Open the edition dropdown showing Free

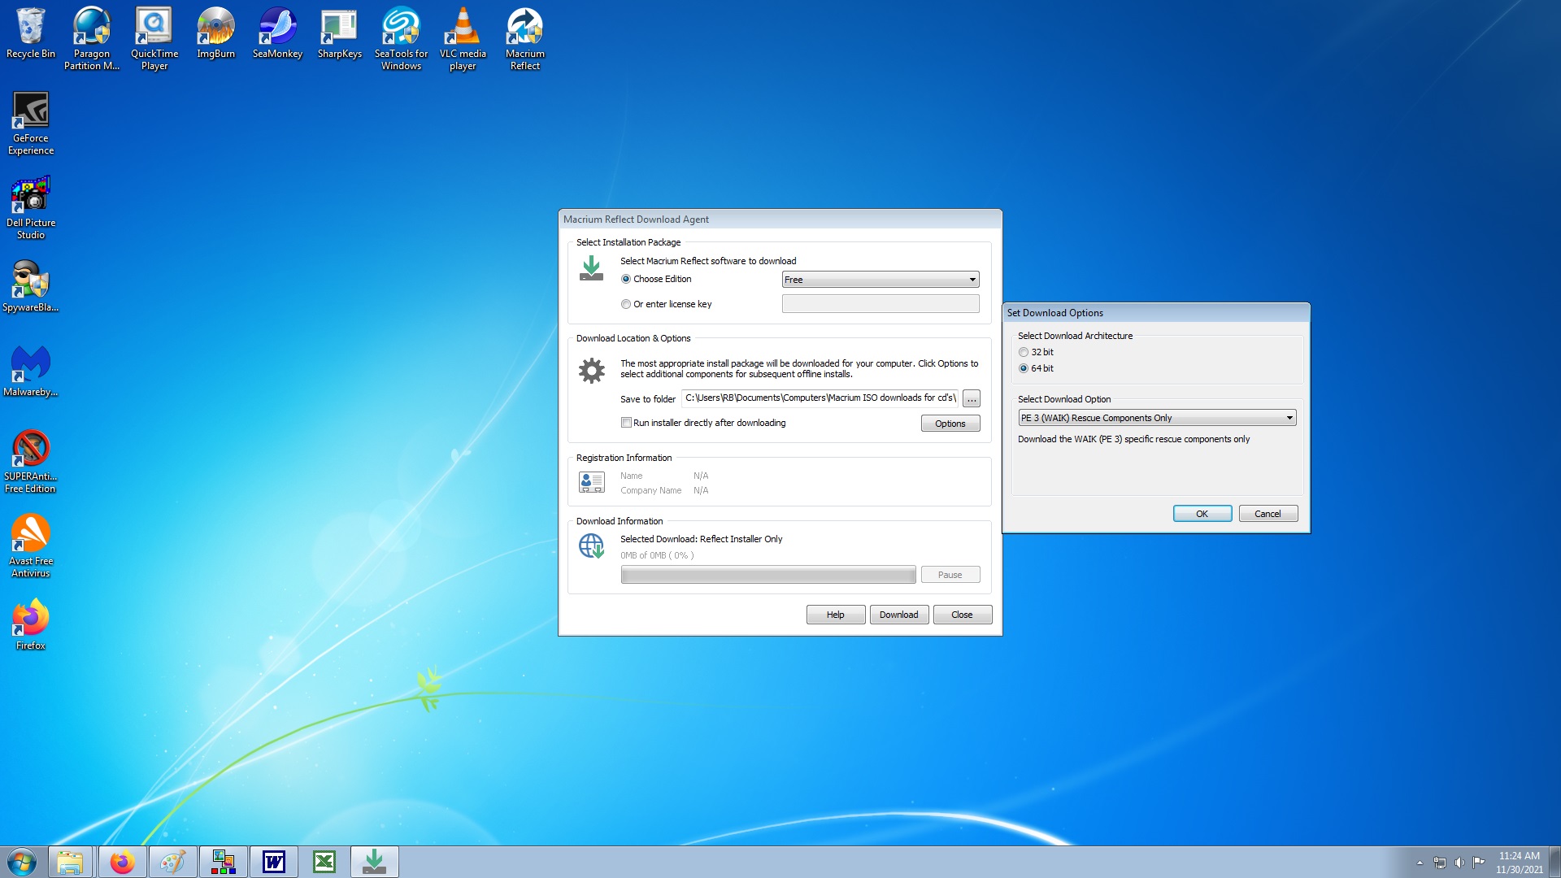point(881,280)
